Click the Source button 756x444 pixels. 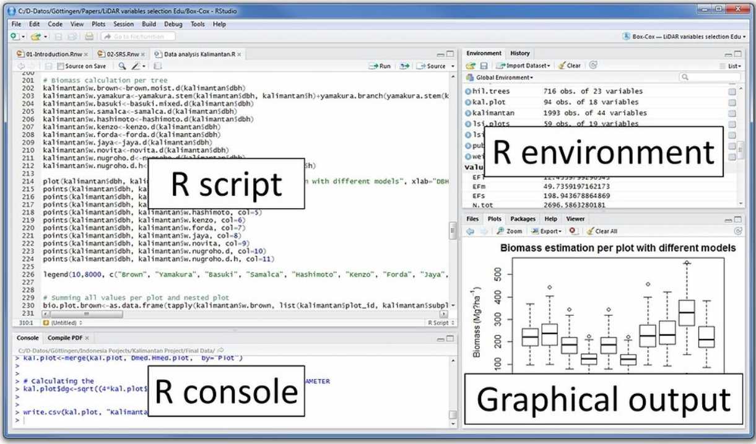(x=432, y=66)
